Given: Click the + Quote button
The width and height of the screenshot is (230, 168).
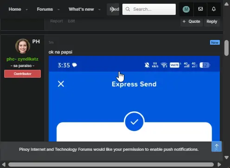Looking at the screenshot, I should pyautogui.click(x=192, y=21).
